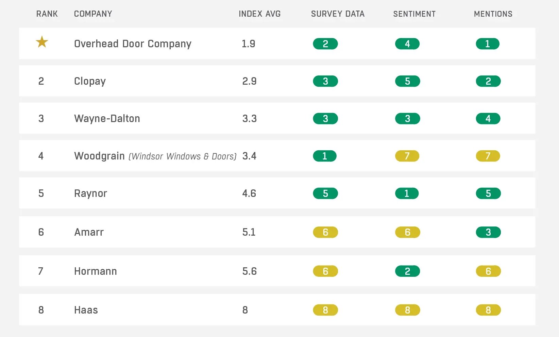Click Raynor's green Sentiment badge

407,193
